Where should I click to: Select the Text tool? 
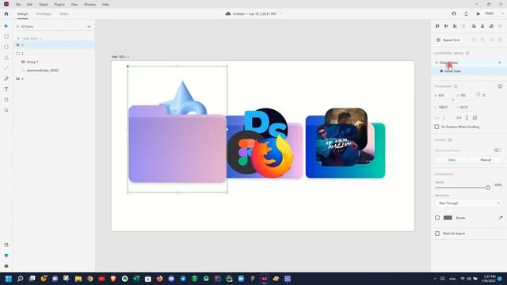point(6,89)
